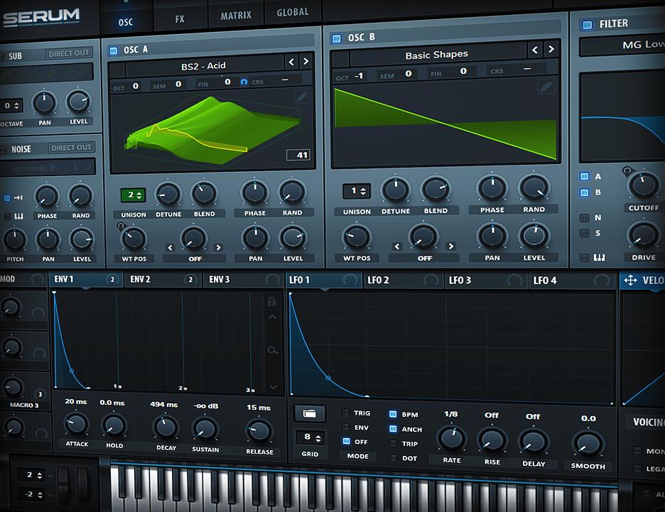This screenshot has width=665, height=512.
Task: Click the OSC B octave value -1
Action: [x=359, y=76]
